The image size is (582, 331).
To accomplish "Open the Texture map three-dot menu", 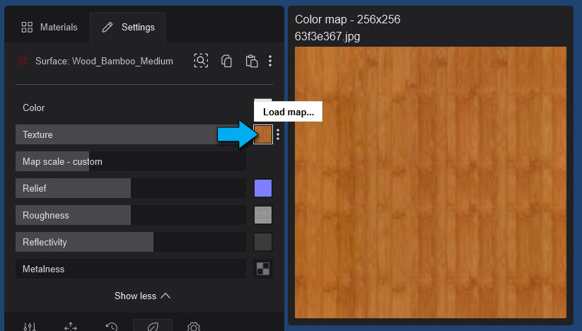I will coord(278,134).
